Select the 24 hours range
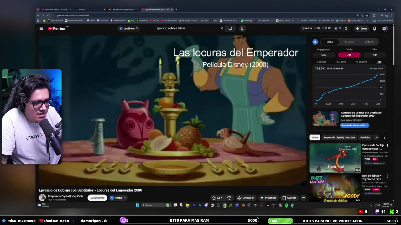The height and width of the screenshot is (225, 401). (321, 62)
